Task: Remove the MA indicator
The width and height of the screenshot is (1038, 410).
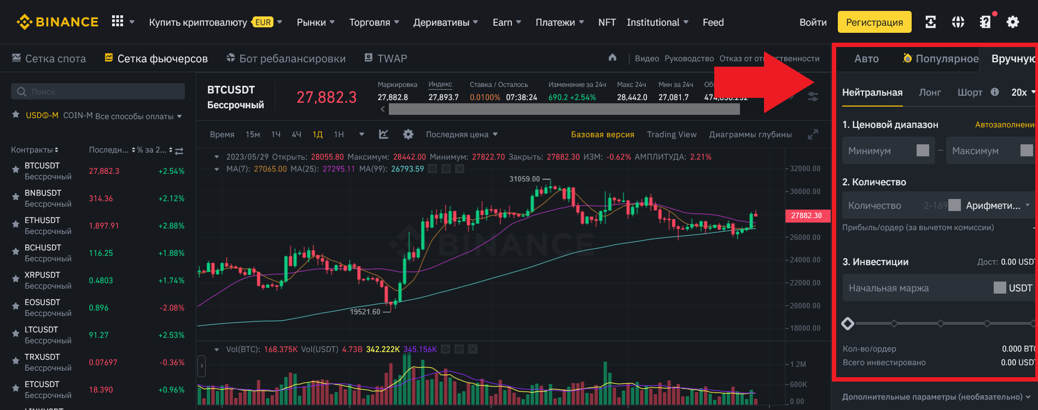Action: click(459, 169)
